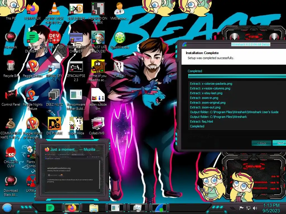
Task: Open the volume speaker tray icon
Action: (x=255, y=208)
